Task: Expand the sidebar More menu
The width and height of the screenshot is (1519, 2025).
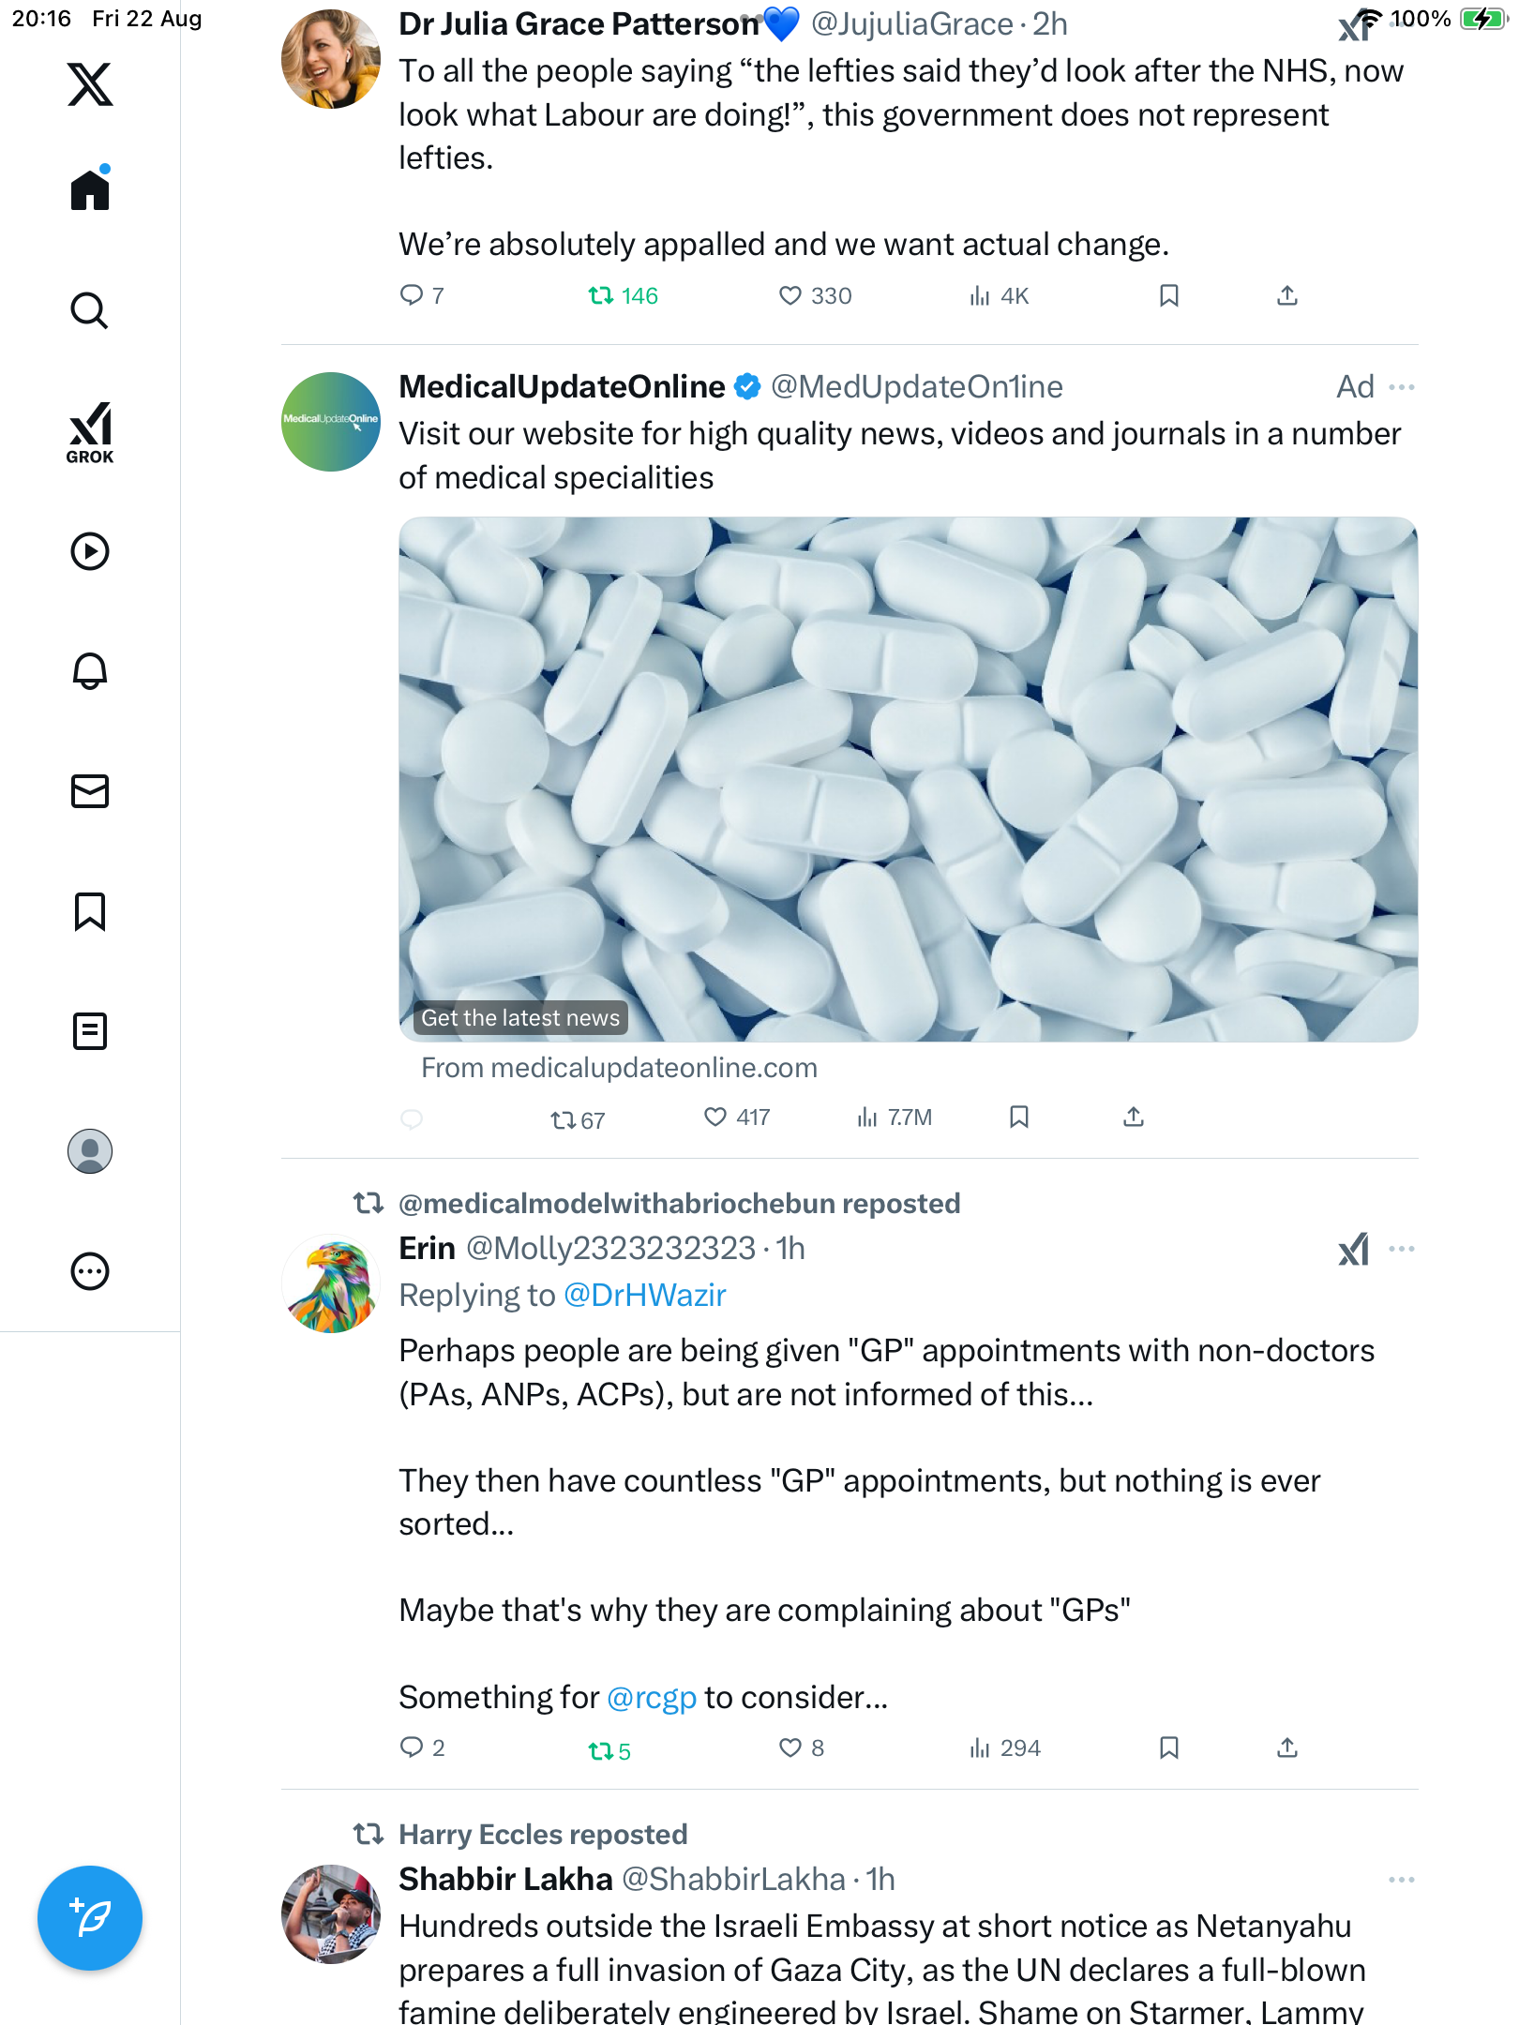Action: pos(90,1272)
